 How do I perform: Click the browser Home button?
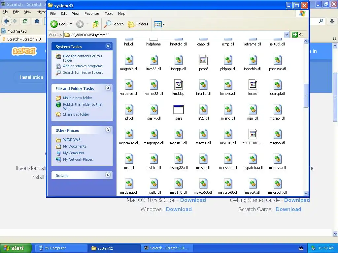pos(37,21)
